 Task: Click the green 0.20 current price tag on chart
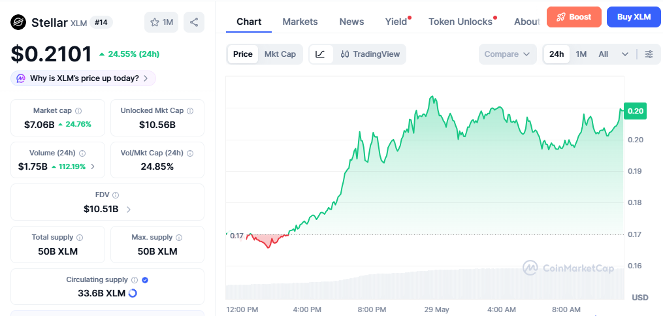635,111
